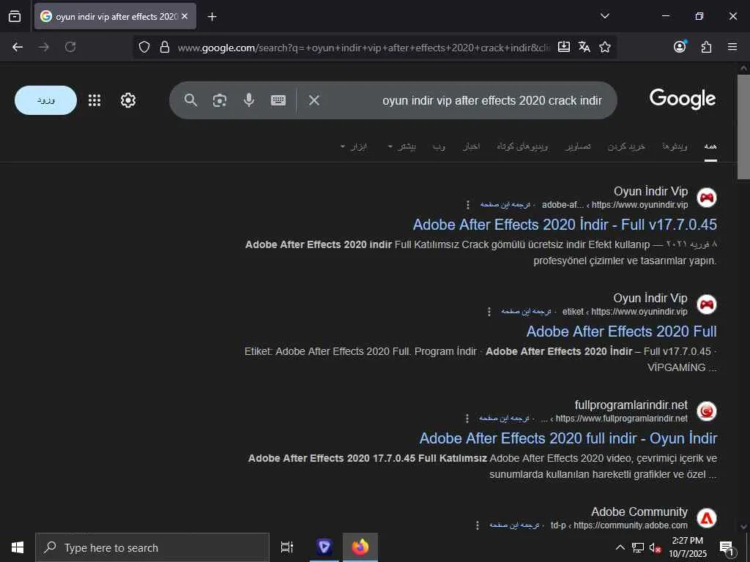
Task: Open three-dot menu for the adobe-af... oyunindir.vip result
Action: tap(468, 205)
